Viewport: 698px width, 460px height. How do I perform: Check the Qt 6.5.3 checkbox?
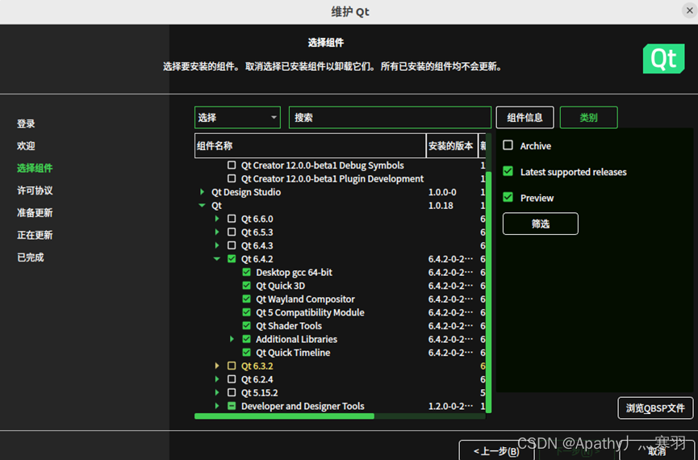(232, 232)
